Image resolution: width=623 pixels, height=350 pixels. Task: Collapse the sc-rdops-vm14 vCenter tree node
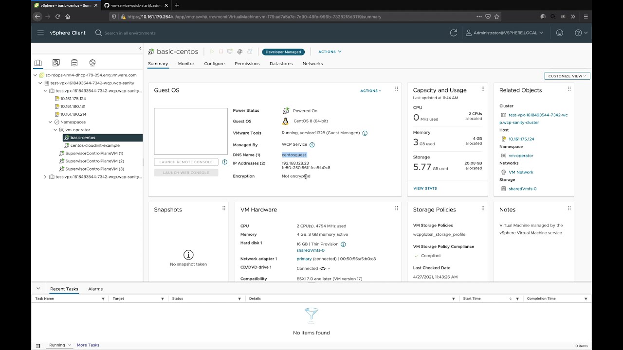35,75
